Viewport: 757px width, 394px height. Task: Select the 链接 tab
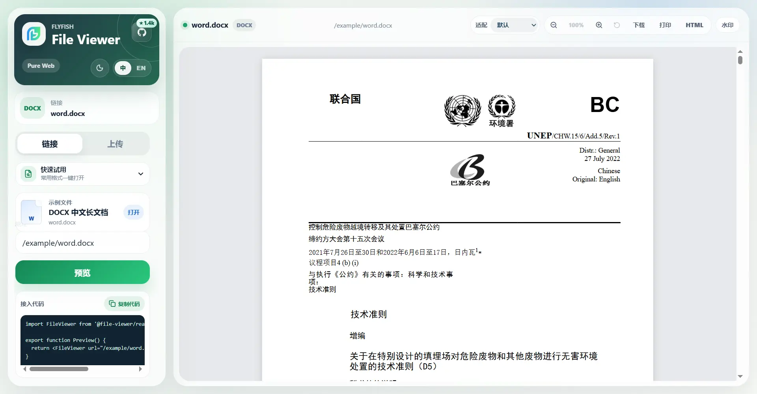tap(50, 144)
